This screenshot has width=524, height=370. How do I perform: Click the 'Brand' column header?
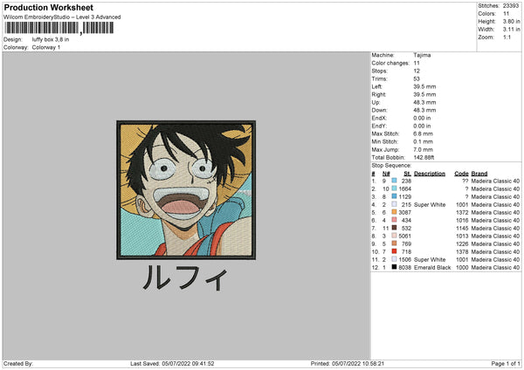point(479,174)
